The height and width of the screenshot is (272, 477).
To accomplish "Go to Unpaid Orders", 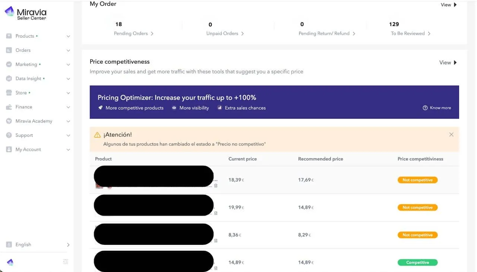I will click(x=225, y=33).
